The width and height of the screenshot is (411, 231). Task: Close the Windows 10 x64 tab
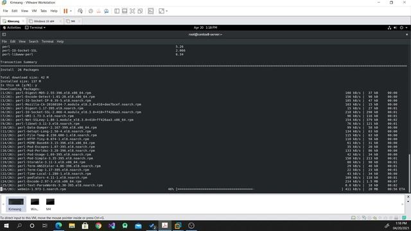(x=60, y=21)
